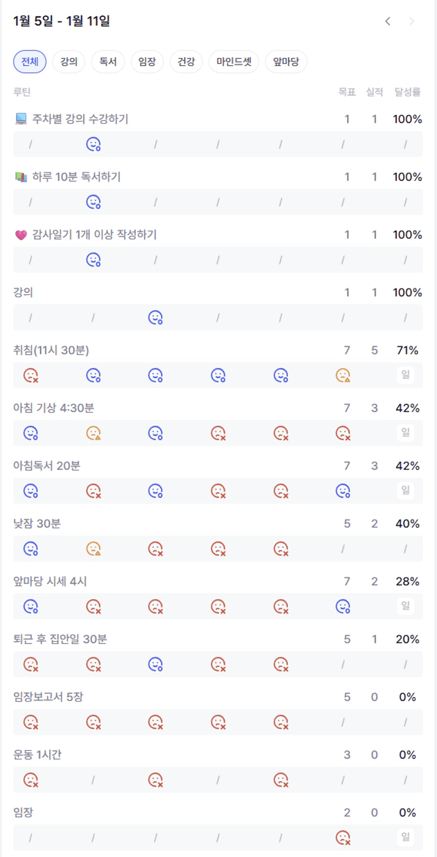Click the 일 badge in 앞마당 시세 4시 row
This screenshot has height=857, width=437.
coord(405,606)
